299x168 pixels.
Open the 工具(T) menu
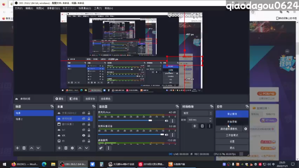point(98,8)
